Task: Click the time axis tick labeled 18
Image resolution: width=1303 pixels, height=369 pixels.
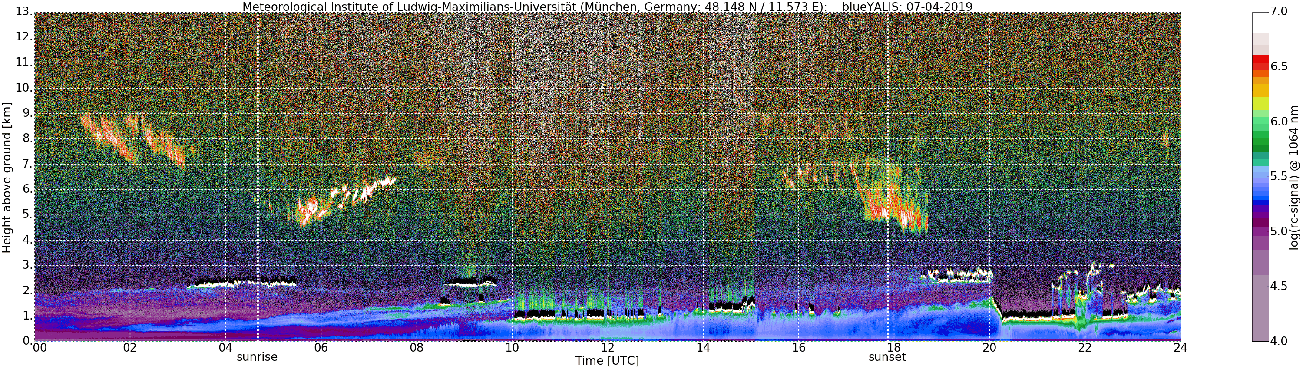Action: [x=894, y=348]
